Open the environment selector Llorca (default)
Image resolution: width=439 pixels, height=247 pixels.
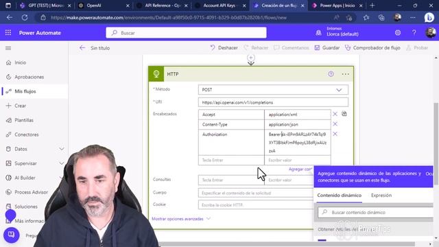click(x=337, y=32)
